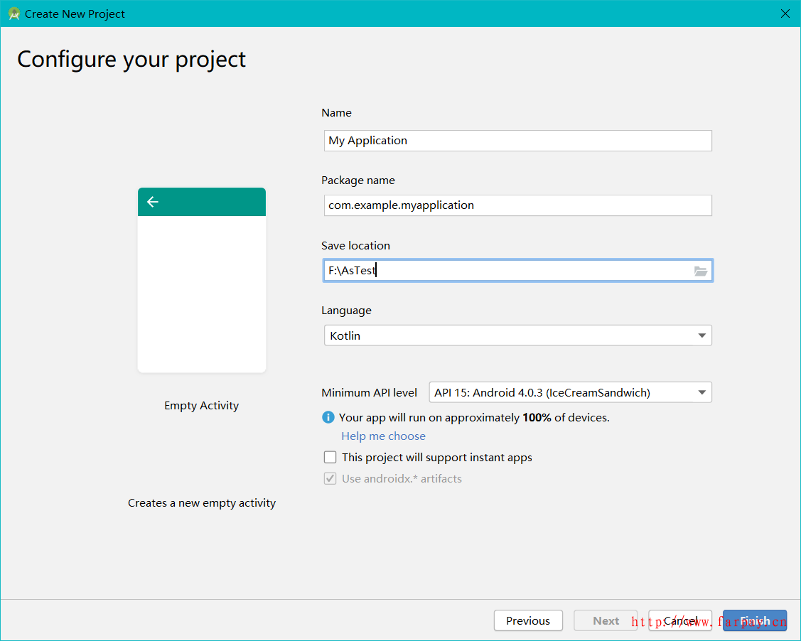Open the Language dropdown showing Kotlin
Image resolution: width=801 pixels, height=641 pixels.
[517, 335]
